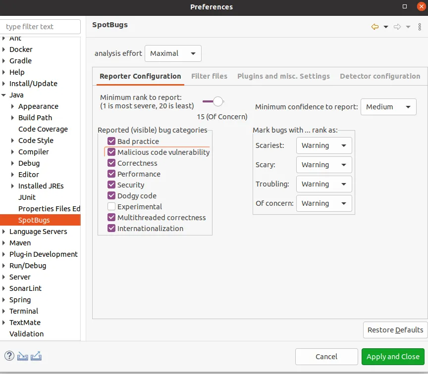The width and height of the screenshot is (428, 374).
Task: Select TextMate preferences
Action: [x=25, y=323]
